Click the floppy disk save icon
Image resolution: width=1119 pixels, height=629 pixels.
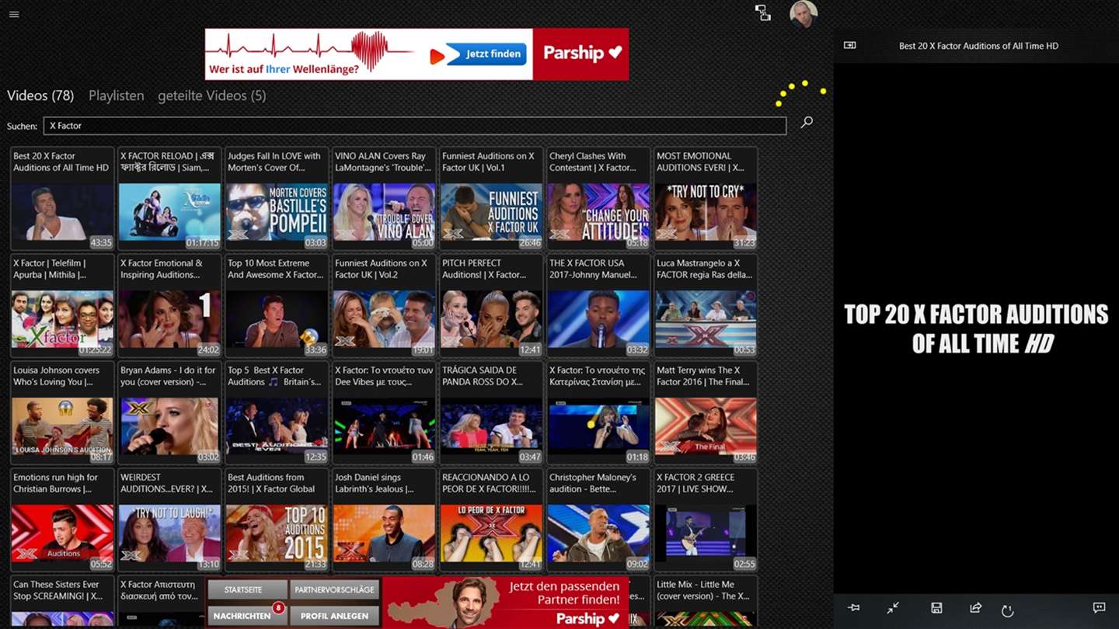click(936, 608)
